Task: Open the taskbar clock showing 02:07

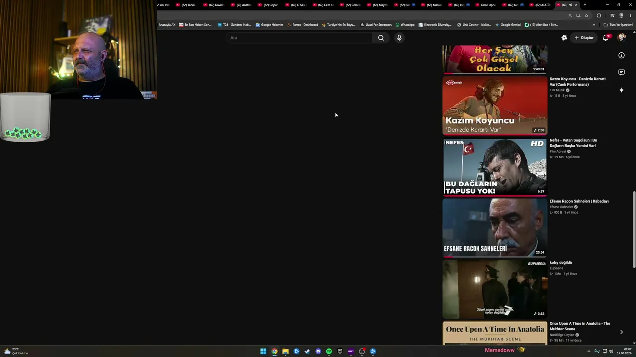Action: click(625, 351)
